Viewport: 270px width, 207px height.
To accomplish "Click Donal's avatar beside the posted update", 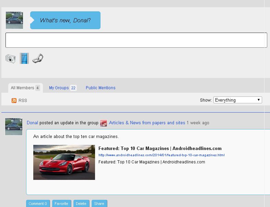I will point(14,127).
